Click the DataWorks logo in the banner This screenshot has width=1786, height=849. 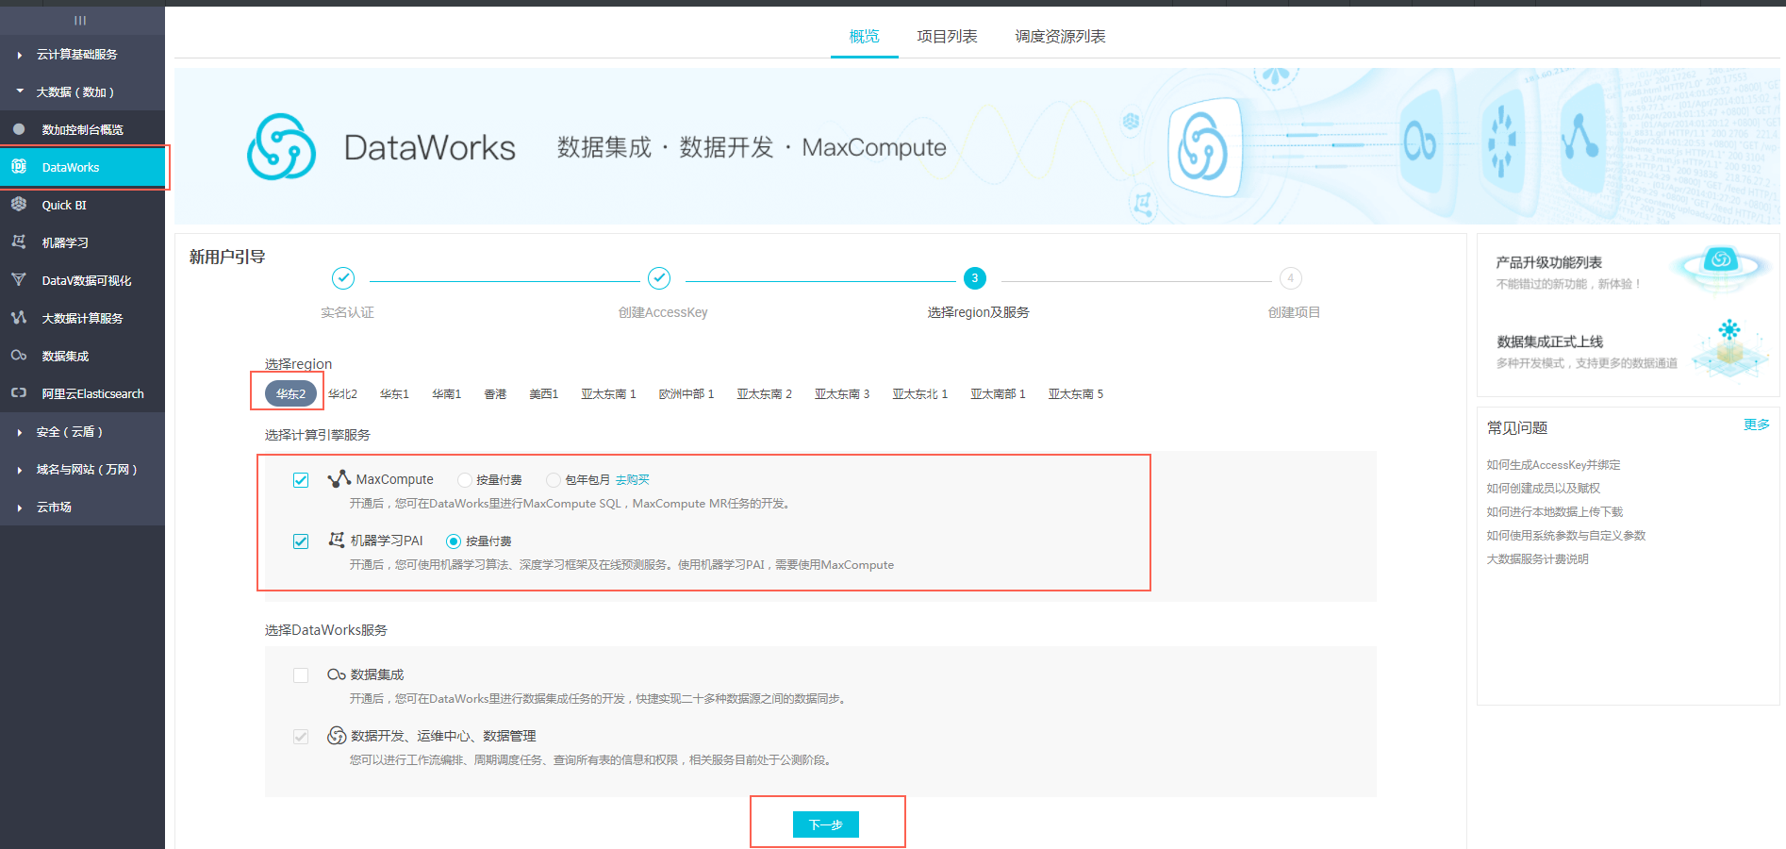pyautogui.click(x=281, y=147)
